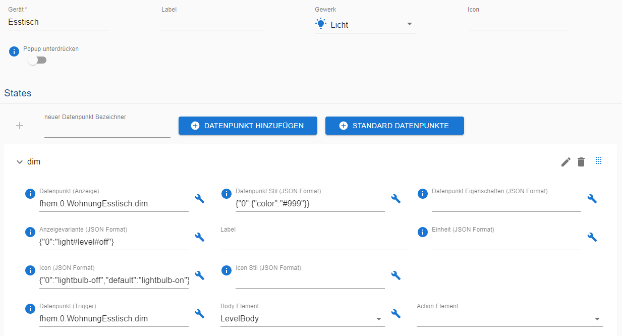This screenshot has width=622, height=336.
Task: Toggle the Popup unterdrücken switch
Action: pyautogui.click(x=37, y=61)
